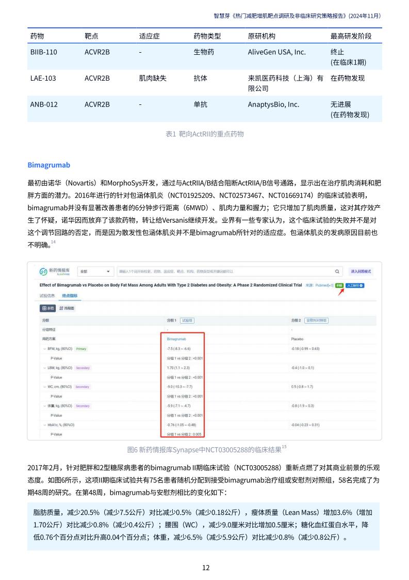
Task: Click placebo value -0.18 (-0.99 ~ 0.63)
Action: [x=305, y=349]
